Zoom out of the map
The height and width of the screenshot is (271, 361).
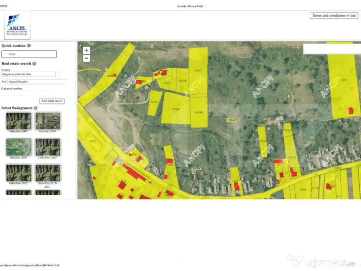click(86, 59)
